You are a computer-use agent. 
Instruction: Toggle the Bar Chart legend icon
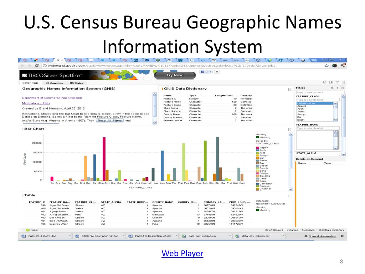[290, 130]
